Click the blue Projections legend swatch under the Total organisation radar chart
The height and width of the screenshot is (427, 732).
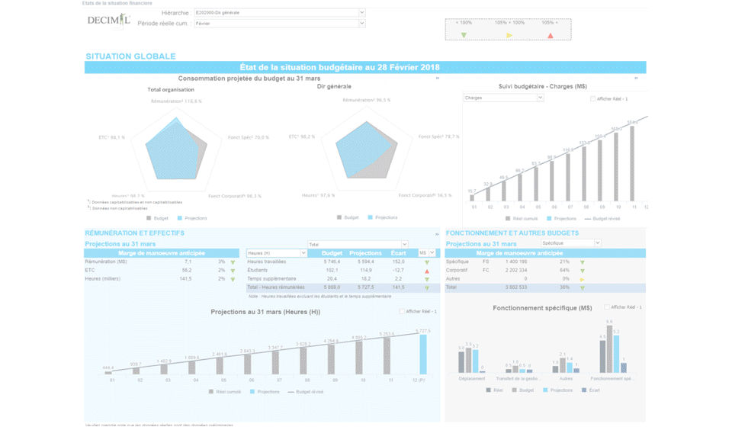click(180, 218)
